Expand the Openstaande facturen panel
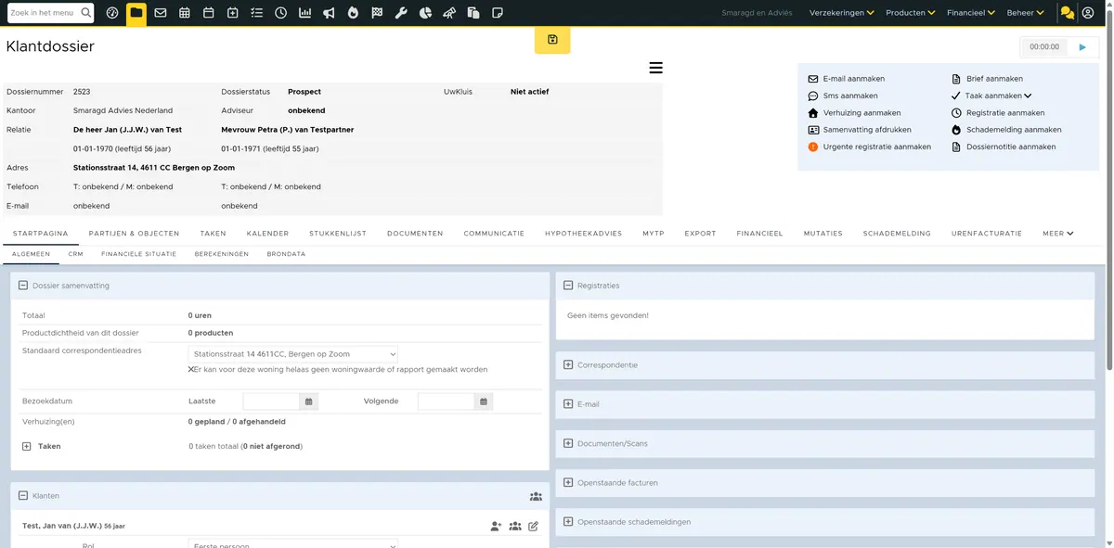 click(568, 482)
